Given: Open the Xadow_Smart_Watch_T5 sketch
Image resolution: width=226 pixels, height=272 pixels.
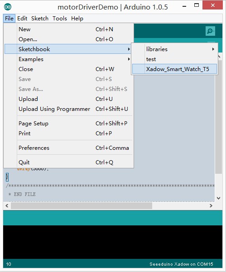Looking at the screenshot, I should (x=175, y=69).
